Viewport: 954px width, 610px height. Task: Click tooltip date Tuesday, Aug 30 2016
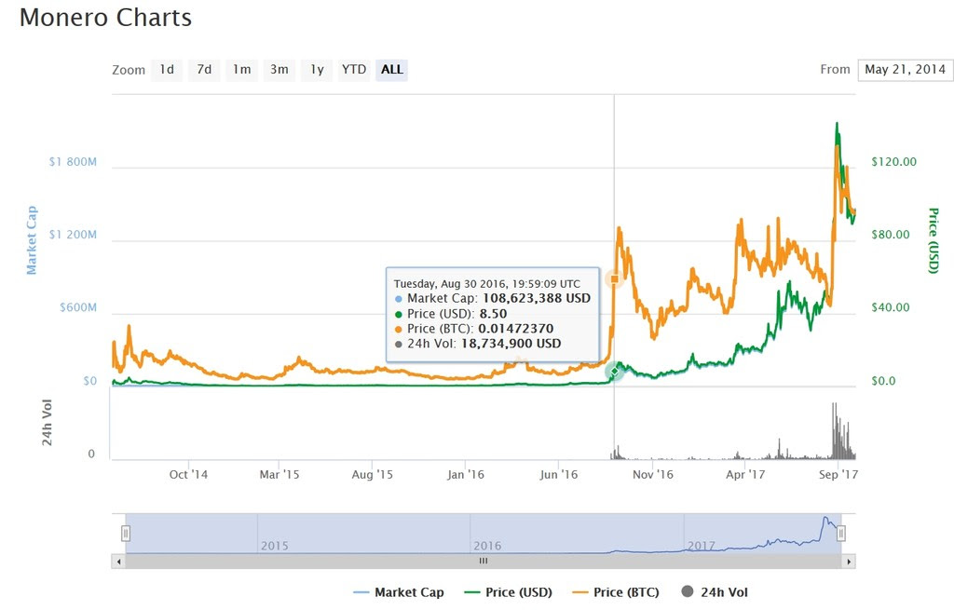click(x=451, y=284)
